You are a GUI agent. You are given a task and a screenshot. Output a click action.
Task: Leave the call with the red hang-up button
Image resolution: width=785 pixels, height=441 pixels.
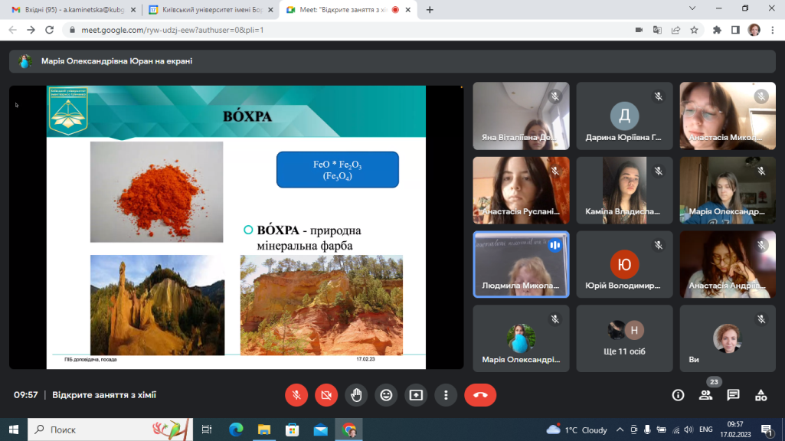click(480, 395)
